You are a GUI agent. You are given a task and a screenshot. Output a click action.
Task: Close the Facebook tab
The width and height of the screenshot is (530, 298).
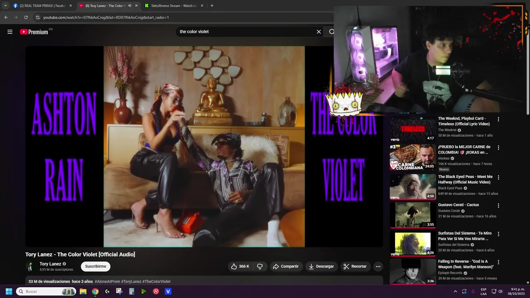70,6
